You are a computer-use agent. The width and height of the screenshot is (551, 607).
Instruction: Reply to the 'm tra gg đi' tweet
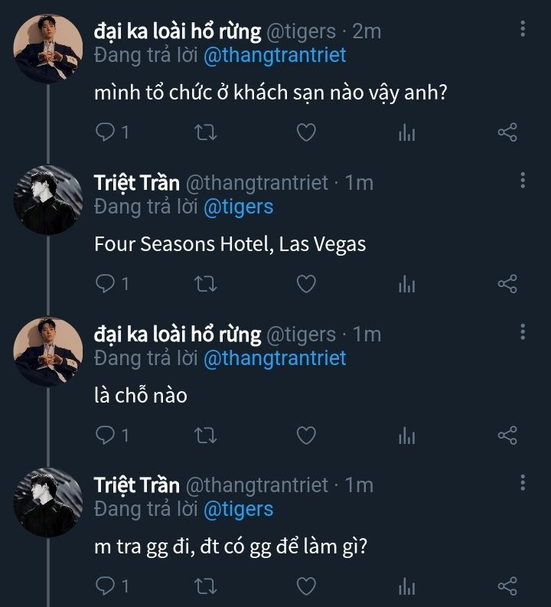pyautogui.click(x=105, y=587)
